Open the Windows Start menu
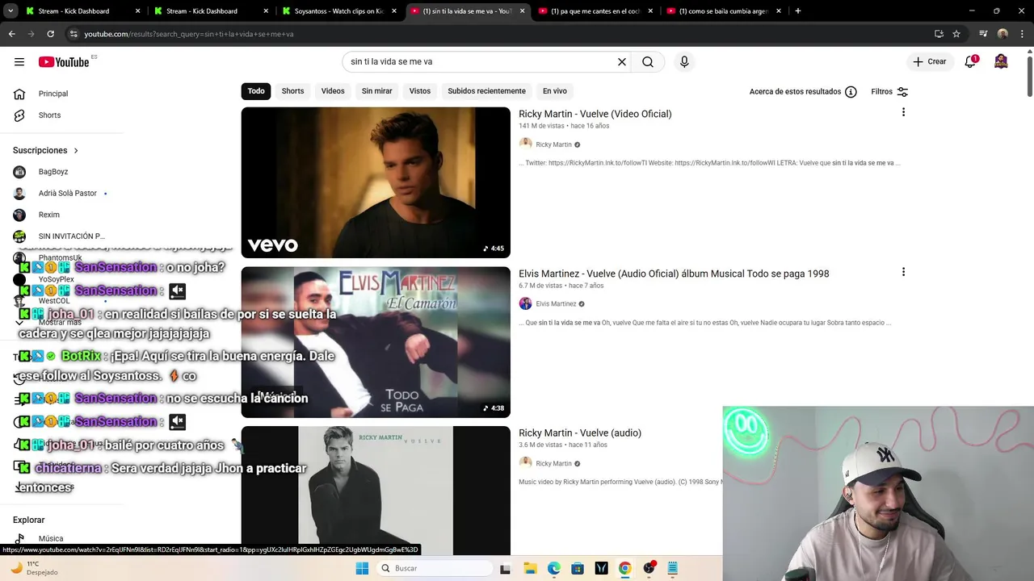1034x581 pixels. pos(362,568)
